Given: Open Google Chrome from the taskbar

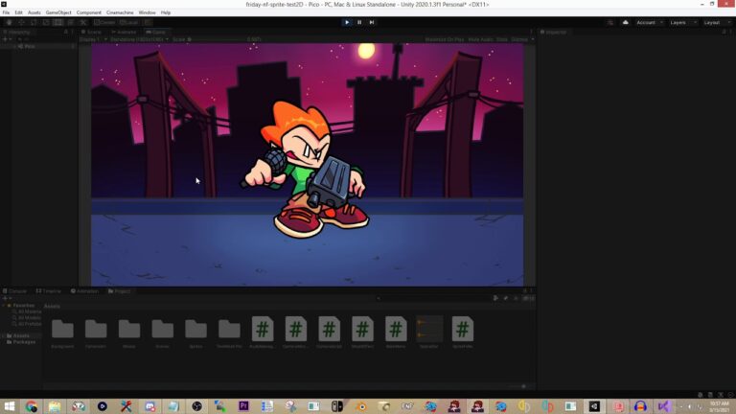Looking at the screenshot, I should tap(32, 406).
